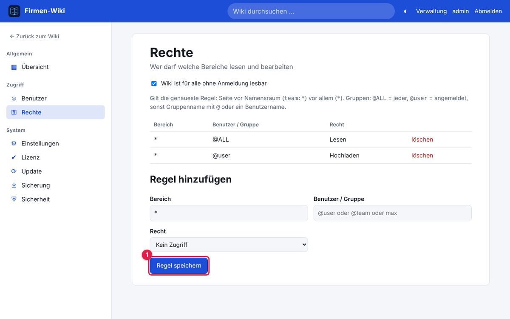This screenshot has height=319, width=510.
Task: Focus the 'Wiki durchsuchen' search field
Action: (x=311, y=11)
